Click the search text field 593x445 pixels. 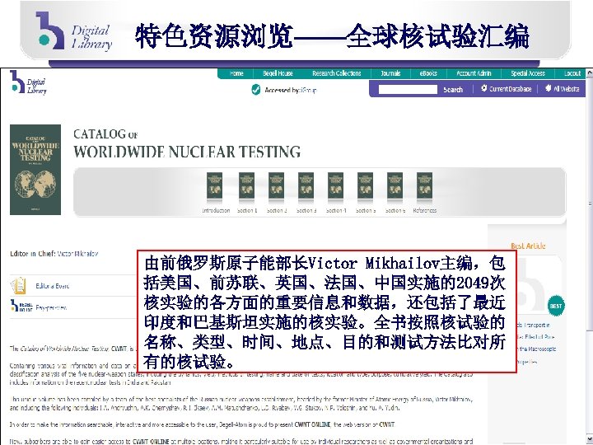point(408,89)
